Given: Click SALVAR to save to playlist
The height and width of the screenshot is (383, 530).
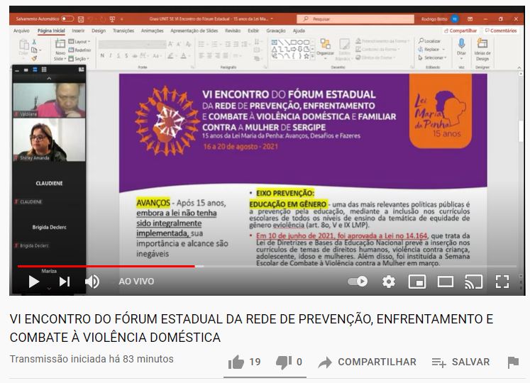Looking at the screenshot, I should point(461,362).
